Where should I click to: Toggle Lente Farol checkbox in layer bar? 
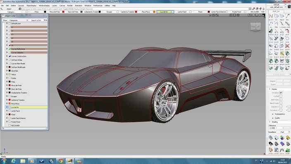tap(191, 12)
